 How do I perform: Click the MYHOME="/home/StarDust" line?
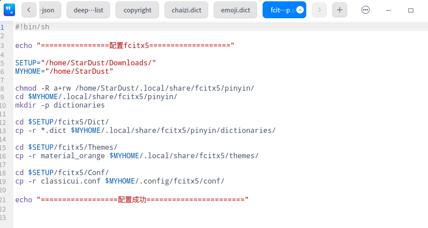click(x=64, y=71)
